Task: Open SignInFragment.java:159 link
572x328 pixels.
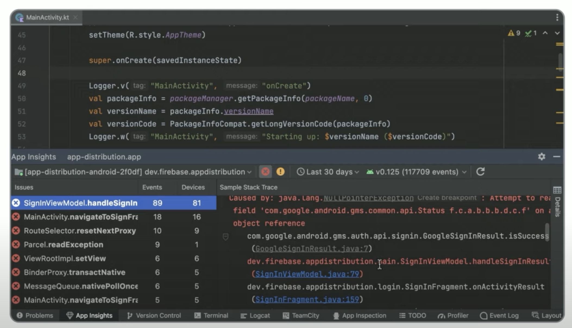Action: click(307, 299)
